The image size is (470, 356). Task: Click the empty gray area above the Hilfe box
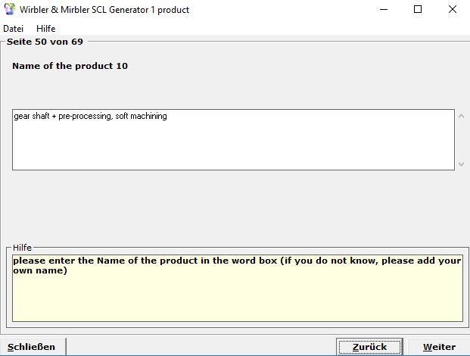pos(227,208)
